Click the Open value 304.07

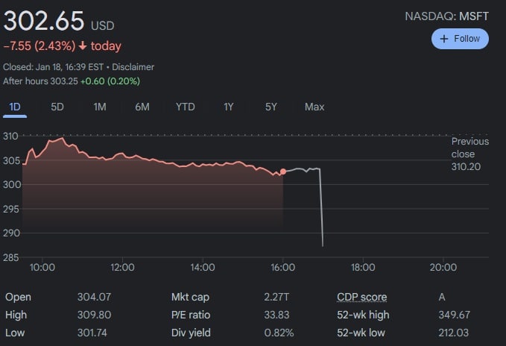pos(94,297)
